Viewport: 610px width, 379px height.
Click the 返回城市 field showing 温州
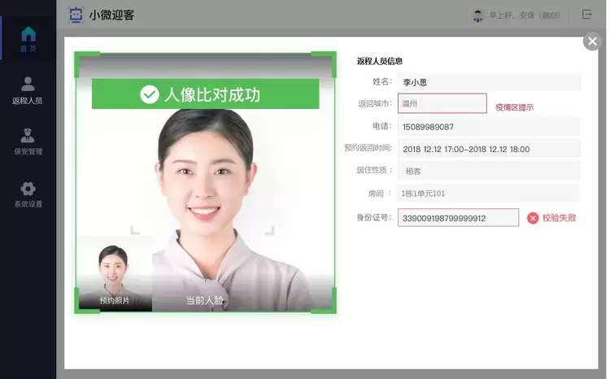(x=442, y=104)
